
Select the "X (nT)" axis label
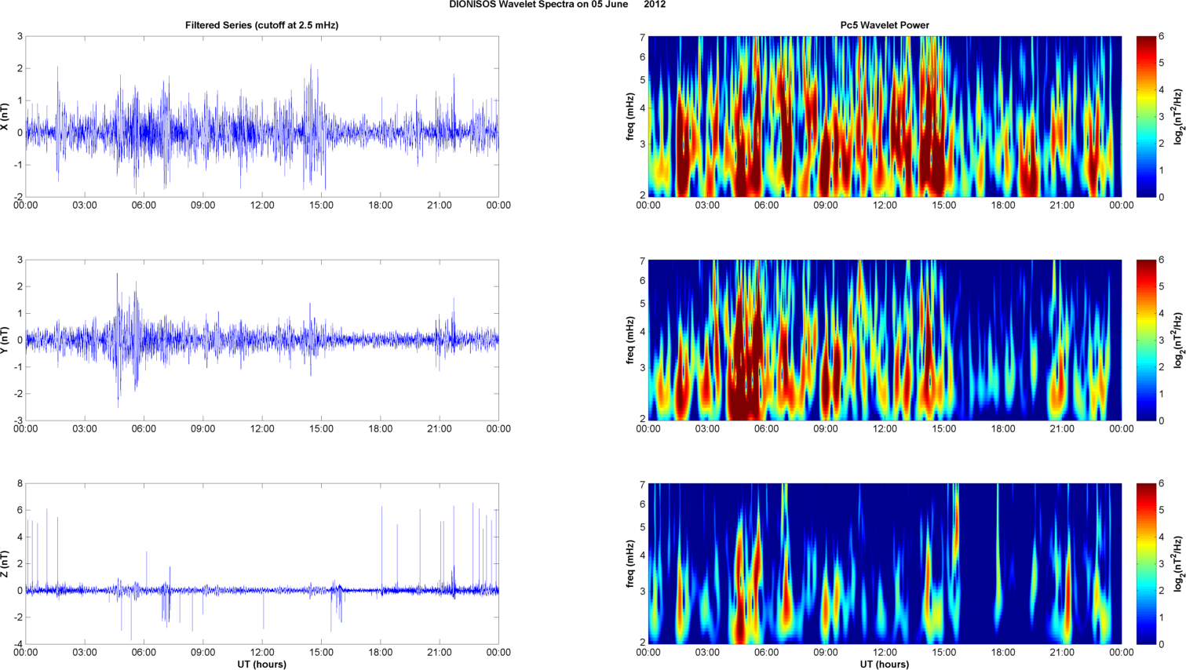5,116
